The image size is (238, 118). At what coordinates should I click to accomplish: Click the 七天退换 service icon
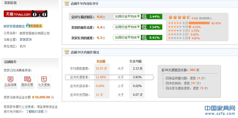pos(44,81)
